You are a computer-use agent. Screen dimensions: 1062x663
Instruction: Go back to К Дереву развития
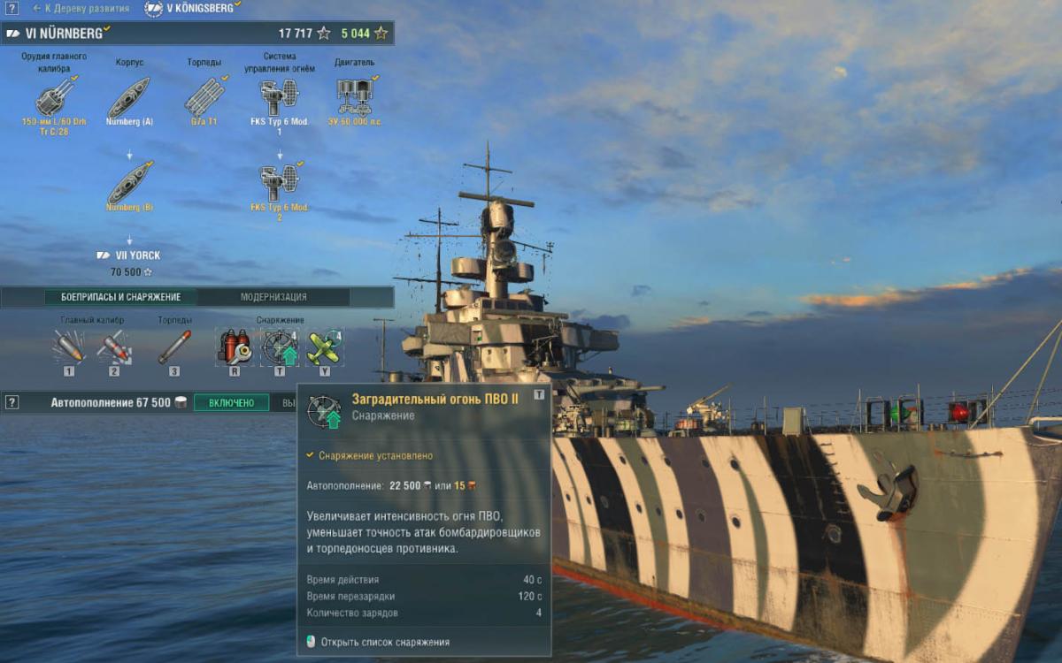coord(81,8)
